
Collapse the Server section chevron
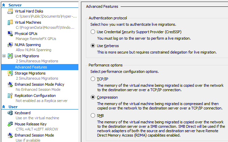[4, 5]
